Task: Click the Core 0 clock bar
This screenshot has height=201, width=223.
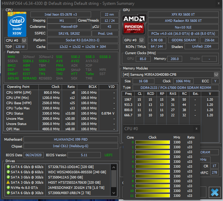Action: [153, 142]
